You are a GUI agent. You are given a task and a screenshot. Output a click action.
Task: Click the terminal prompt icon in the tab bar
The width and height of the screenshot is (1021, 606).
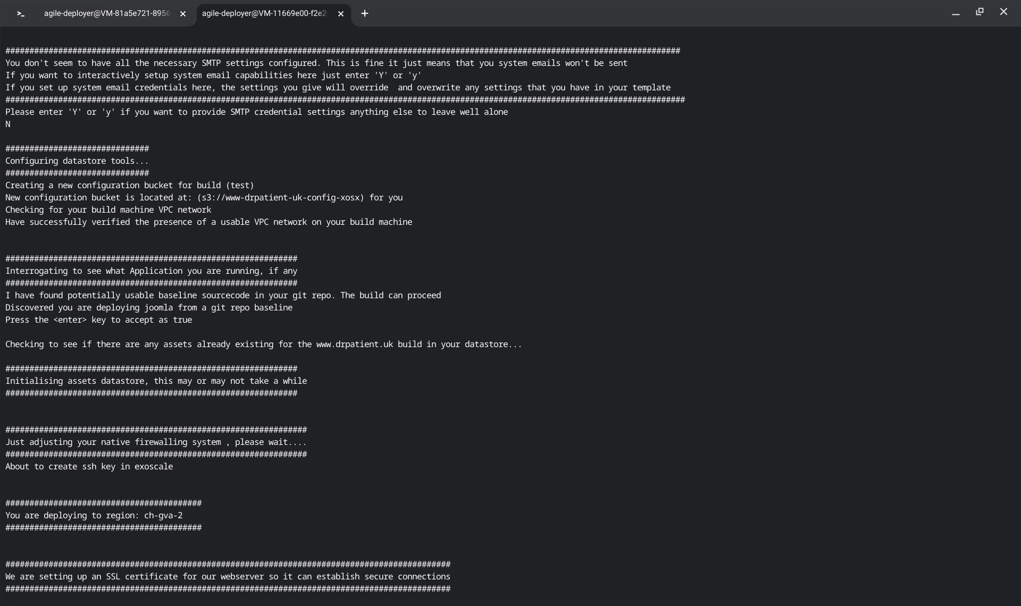(20, 14)
